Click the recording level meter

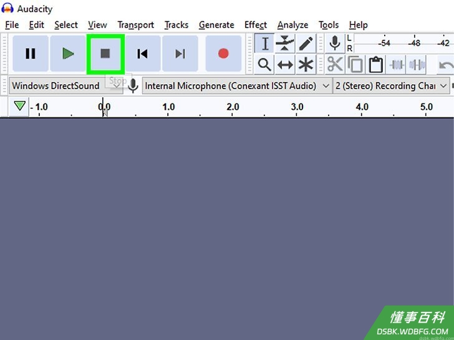click(x=404, y=44)
